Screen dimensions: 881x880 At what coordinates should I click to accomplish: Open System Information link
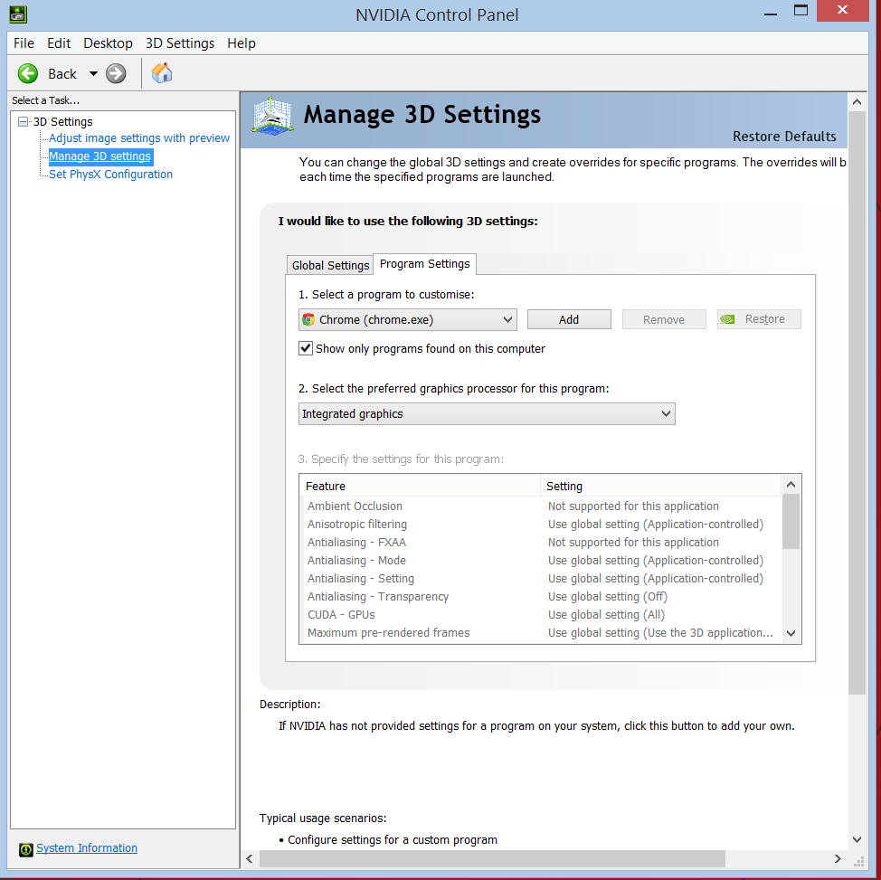(x=87, y=848)
